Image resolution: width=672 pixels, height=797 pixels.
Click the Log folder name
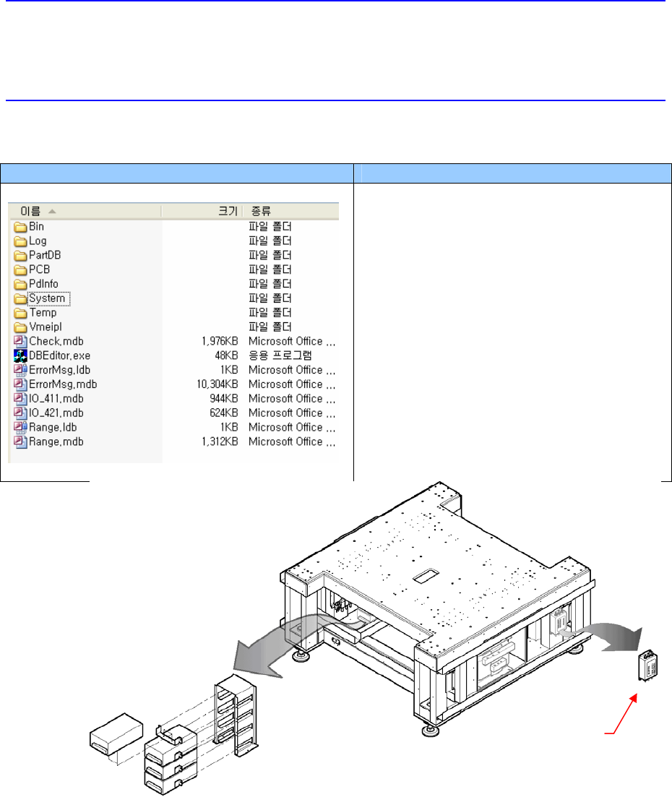tap(38, 241)
